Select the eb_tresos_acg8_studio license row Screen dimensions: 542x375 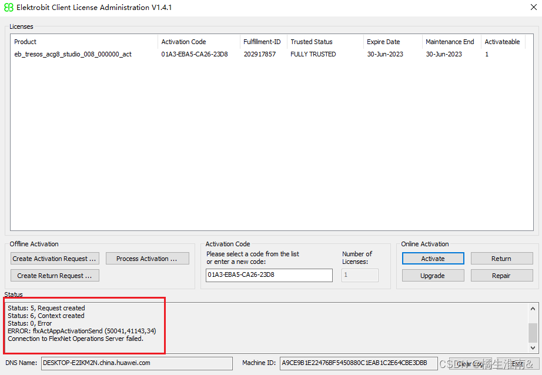73,54
